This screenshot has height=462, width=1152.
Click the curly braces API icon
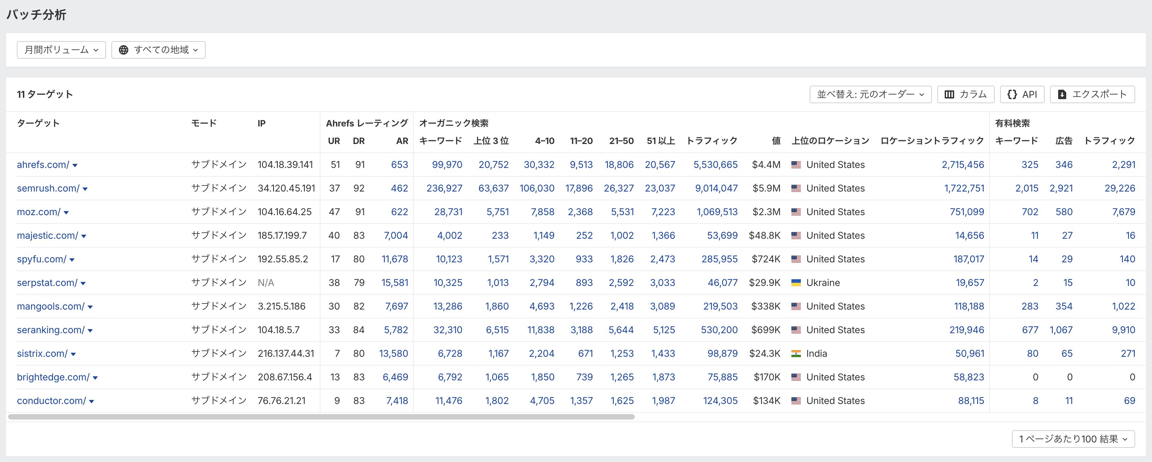pyautogui.click(x=1012, y=94)
